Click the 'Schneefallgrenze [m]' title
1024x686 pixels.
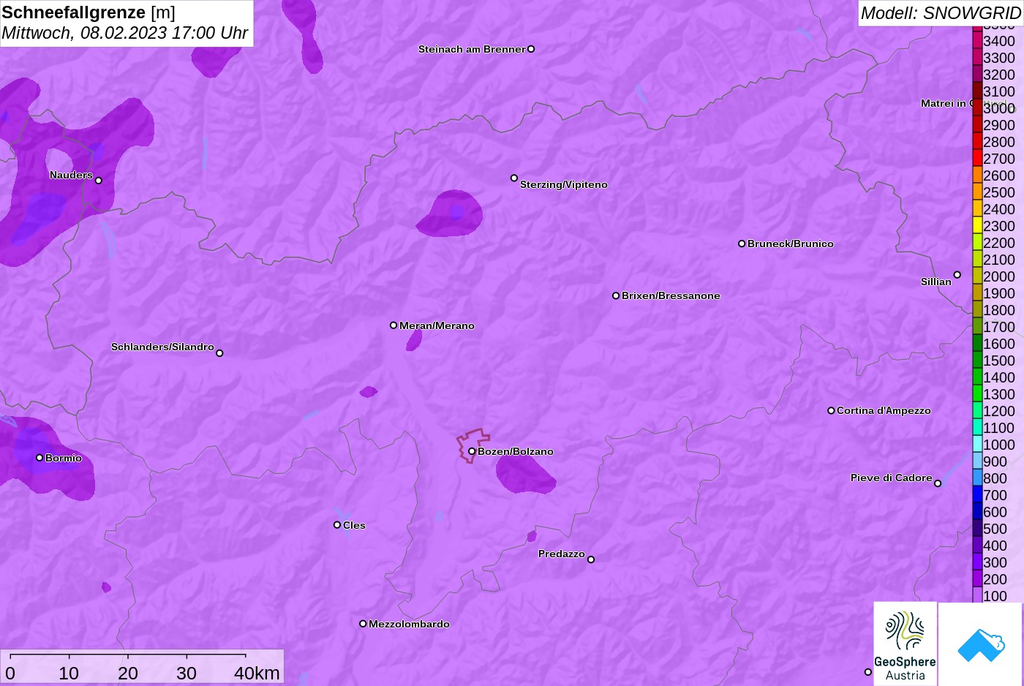click(89, 12)
